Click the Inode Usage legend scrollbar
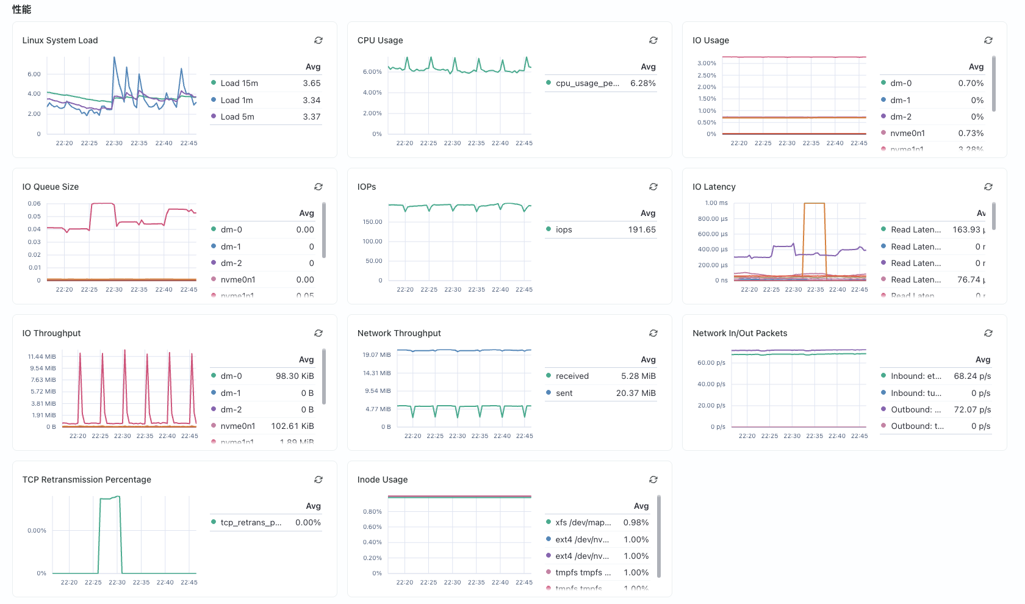1025x604 pixels. (659, 536)
